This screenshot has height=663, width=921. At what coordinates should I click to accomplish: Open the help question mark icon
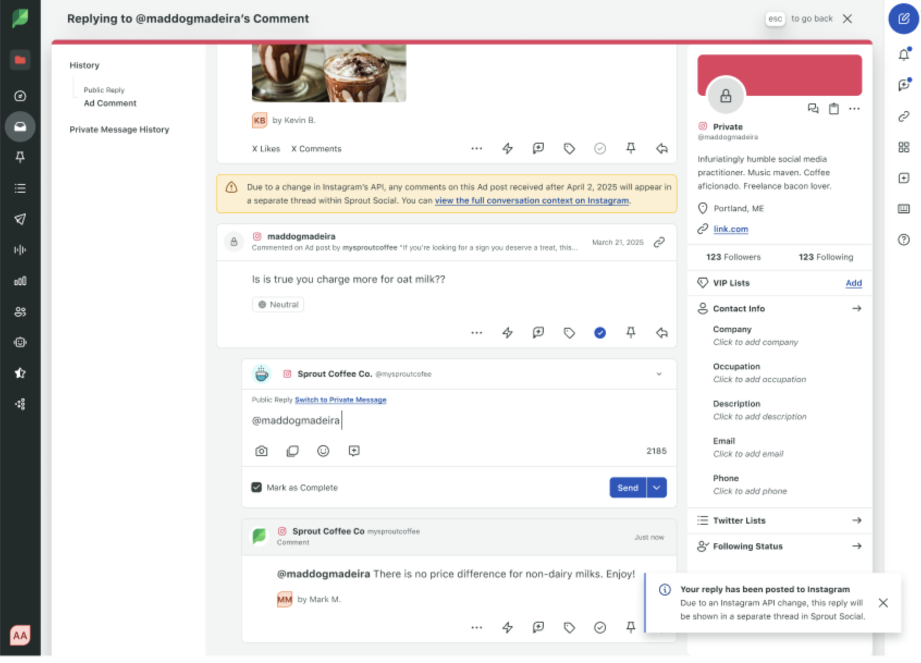904,240
